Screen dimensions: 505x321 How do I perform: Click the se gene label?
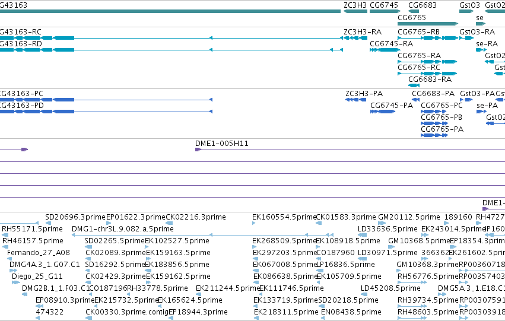click(479, 18)
